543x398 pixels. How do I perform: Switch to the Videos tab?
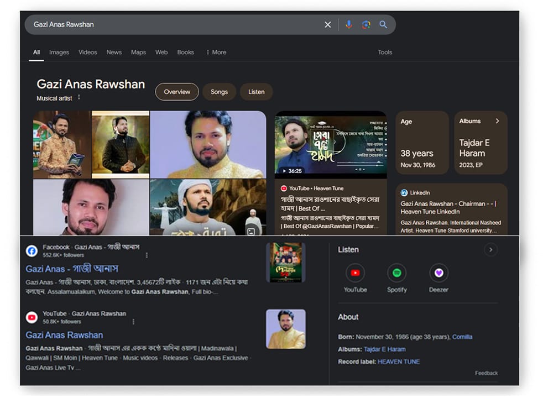[x=87, y=53]
